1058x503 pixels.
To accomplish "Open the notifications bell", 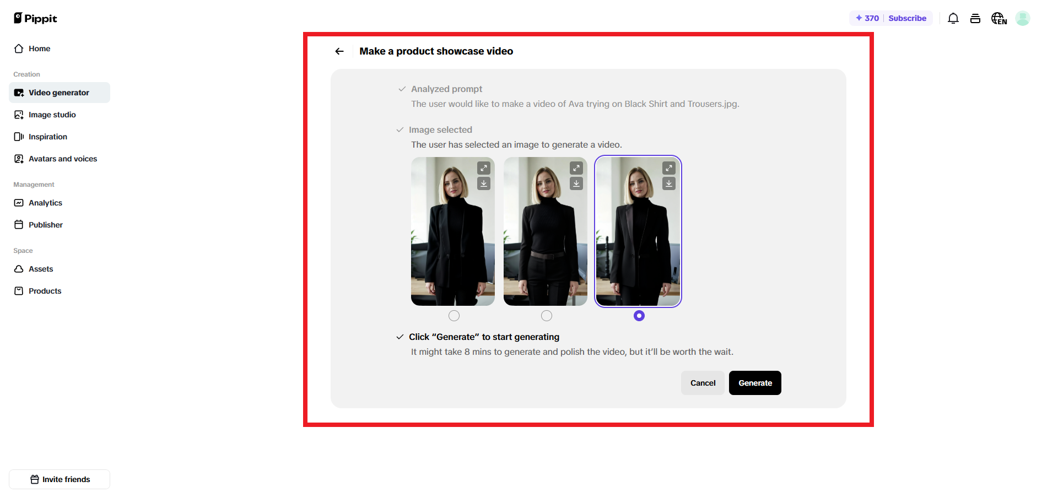I will coord(953,18).
